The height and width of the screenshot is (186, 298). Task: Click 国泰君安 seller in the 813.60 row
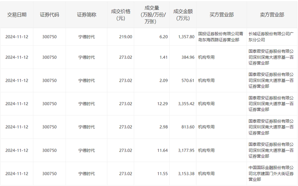[x=271, y=127]
